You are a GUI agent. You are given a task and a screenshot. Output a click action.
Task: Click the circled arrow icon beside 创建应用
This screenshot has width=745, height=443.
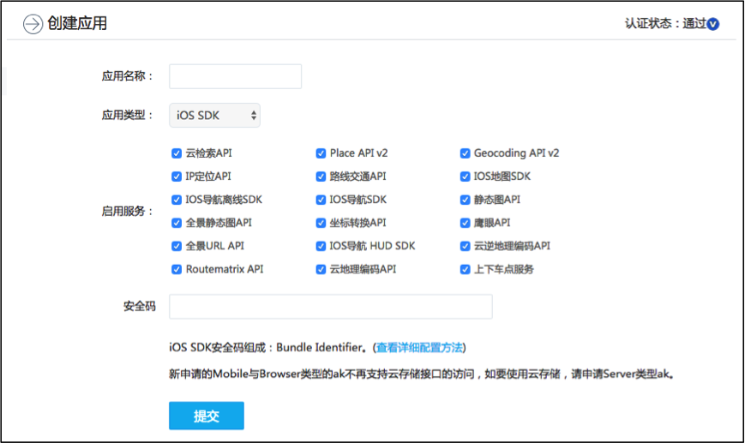tap(32, 24)
